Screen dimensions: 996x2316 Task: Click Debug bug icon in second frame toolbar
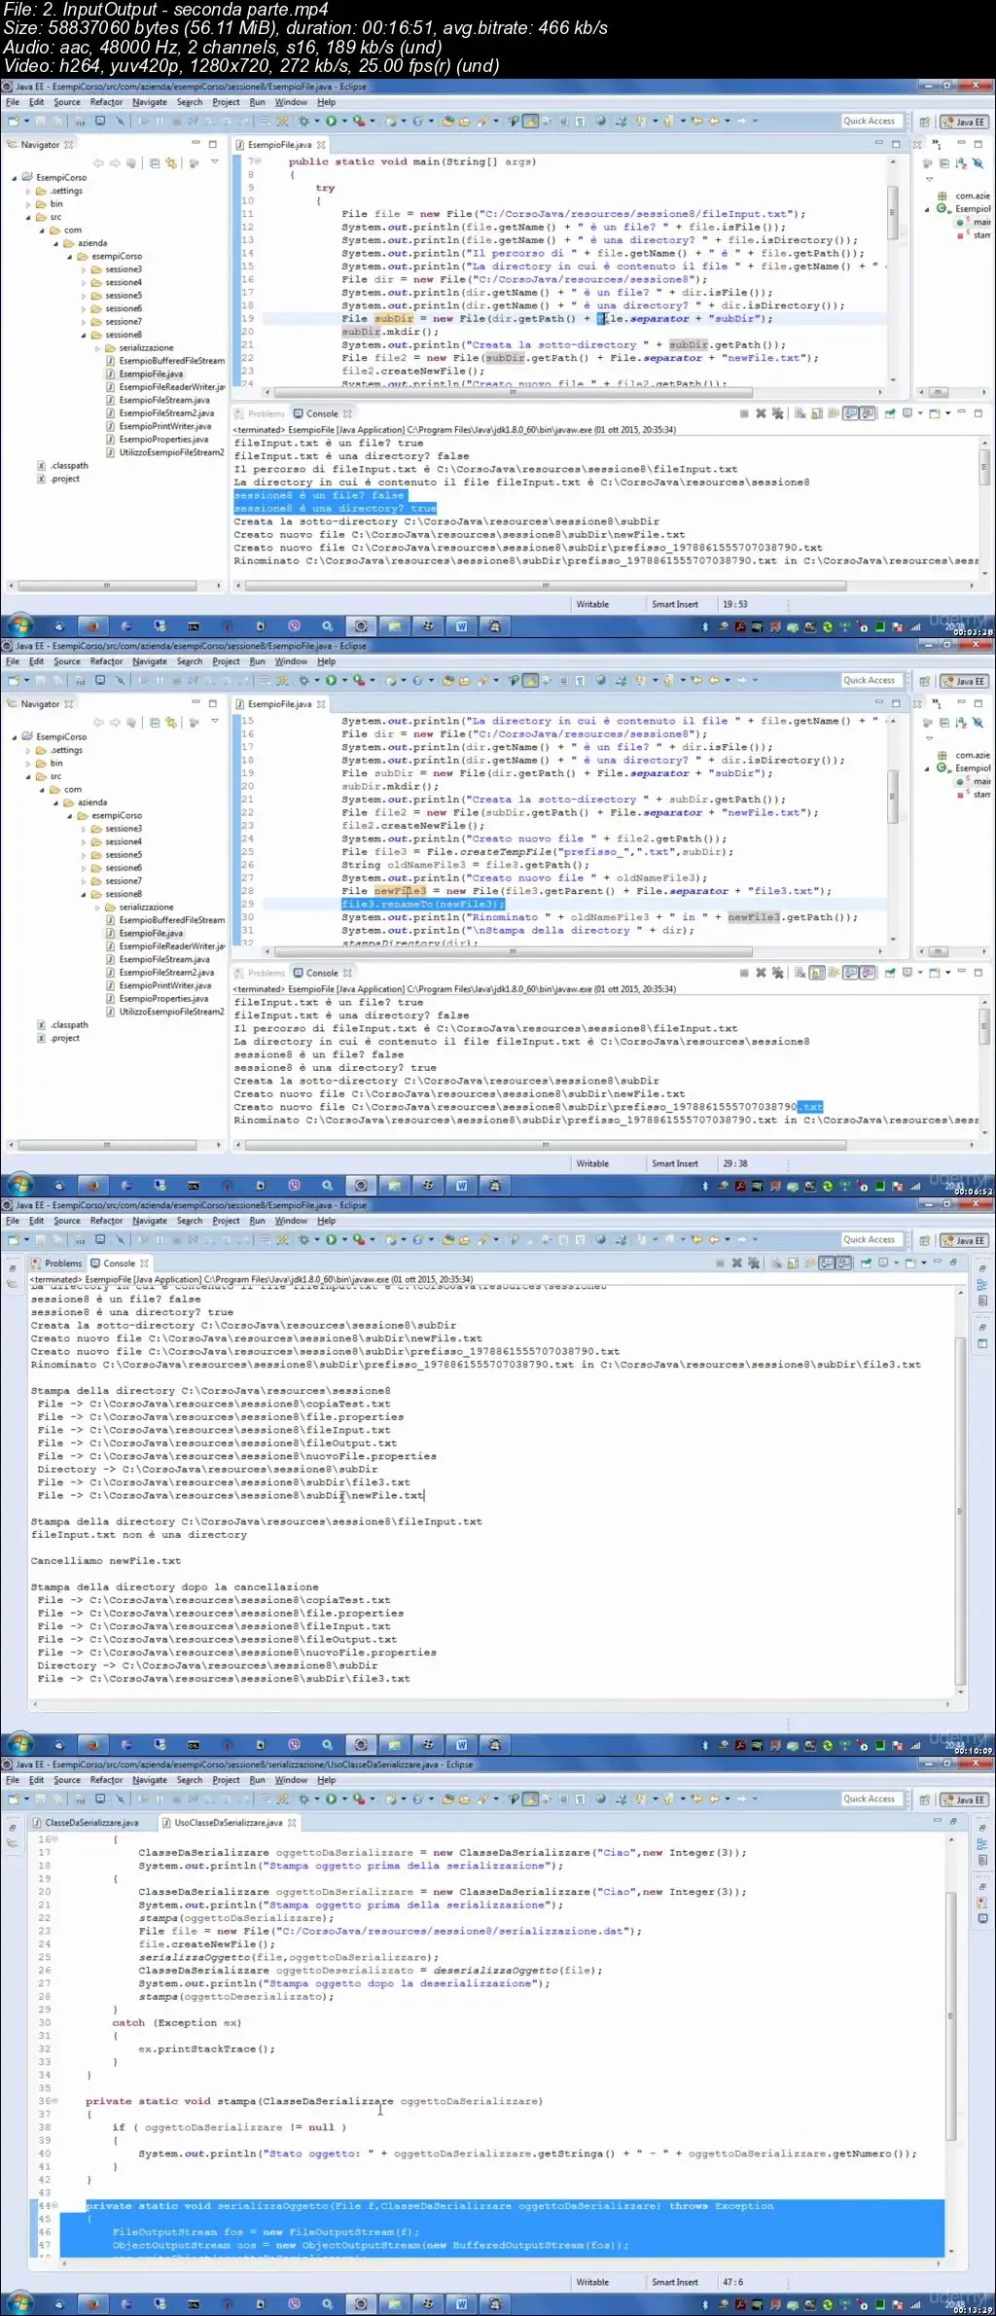303,681
